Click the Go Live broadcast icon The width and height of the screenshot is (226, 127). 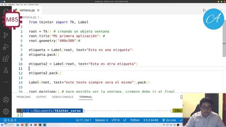click(163, 120)
